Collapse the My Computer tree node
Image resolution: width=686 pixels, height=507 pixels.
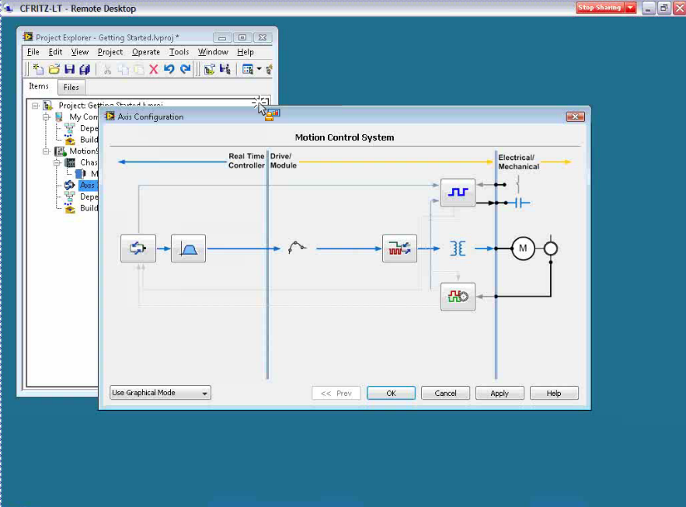click(x=47, y=117)
